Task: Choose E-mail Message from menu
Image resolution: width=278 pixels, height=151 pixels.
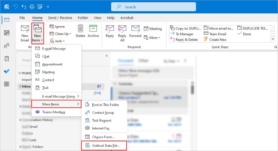Action: [56, 48]
